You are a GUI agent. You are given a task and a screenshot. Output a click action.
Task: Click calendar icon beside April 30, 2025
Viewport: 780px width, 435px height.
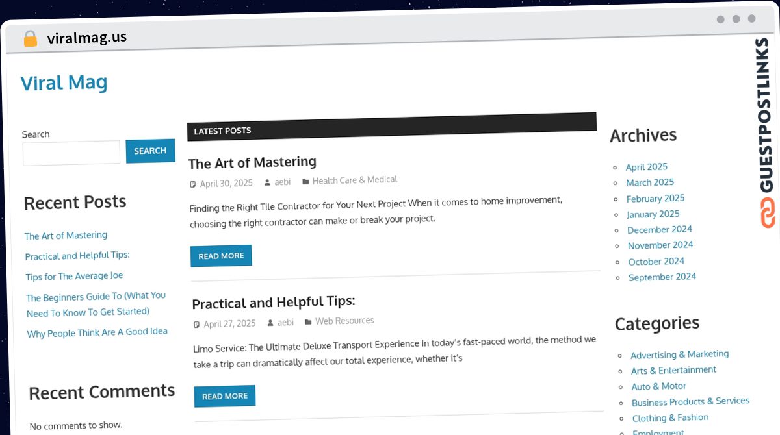click(193, 184)
